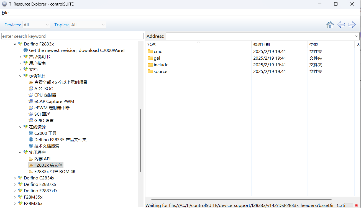Image resolution: width=361 pixels, height=208 pixels.
Task: Collapse the Delfino F2833x tree node
Action: pos(15,44)
